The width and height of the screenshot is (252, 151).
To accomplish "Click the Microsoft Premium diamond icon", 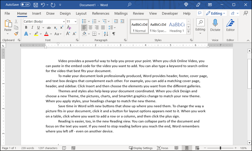I will tap(186, 5).
